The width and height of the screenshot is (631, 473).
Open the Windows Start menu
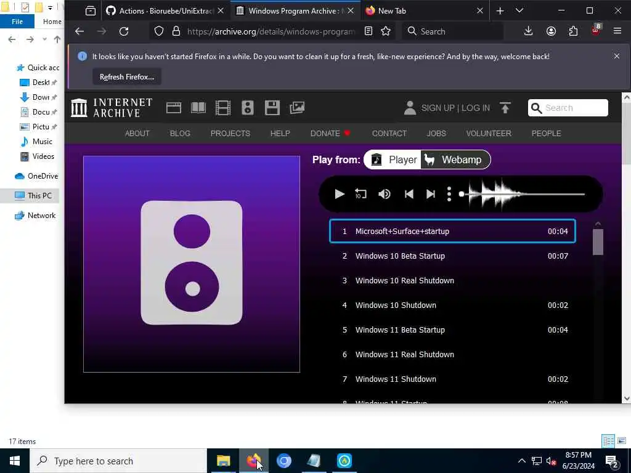point(15,461)
